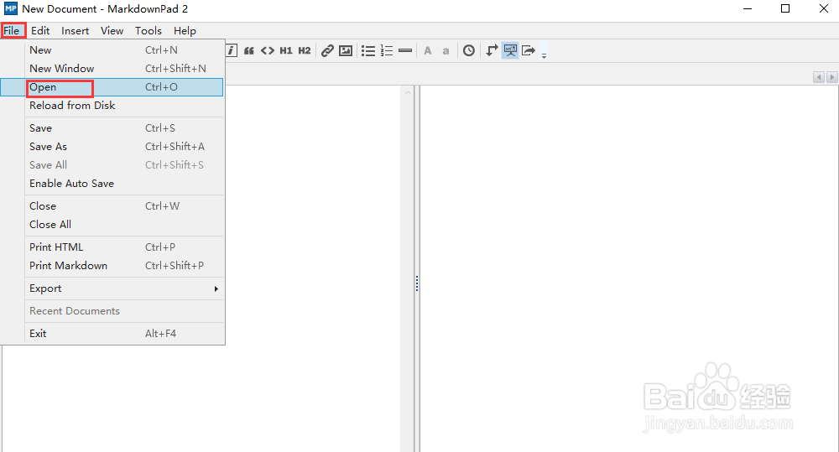Image resolution: width=839 pixels, height=452 pixels.
Task: Open the Insert menu
Action: click(75, 30)
